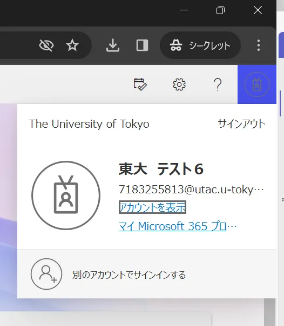Click the large ID badge profile picture
284x326 pixels.
coord(66,195)
